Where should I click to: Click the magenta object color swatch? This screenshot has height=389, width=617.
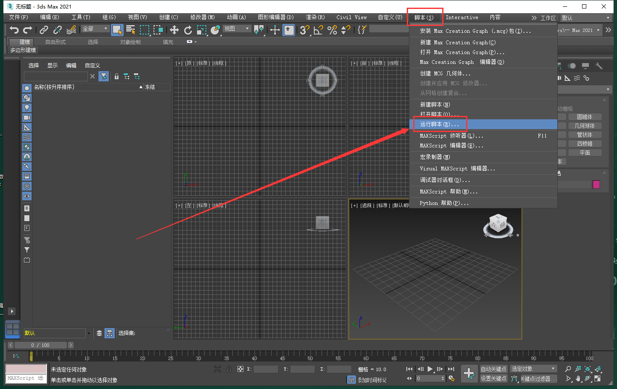pos(596,184)
